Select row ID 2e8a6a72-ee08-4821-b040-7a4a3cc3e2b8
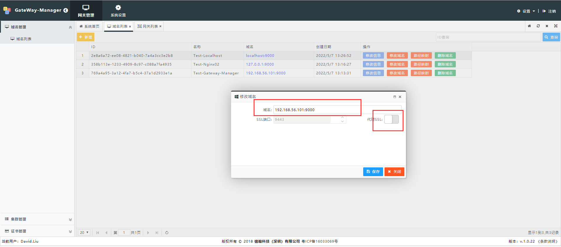The width and height of the screenshot is (561, 247). 132,56
